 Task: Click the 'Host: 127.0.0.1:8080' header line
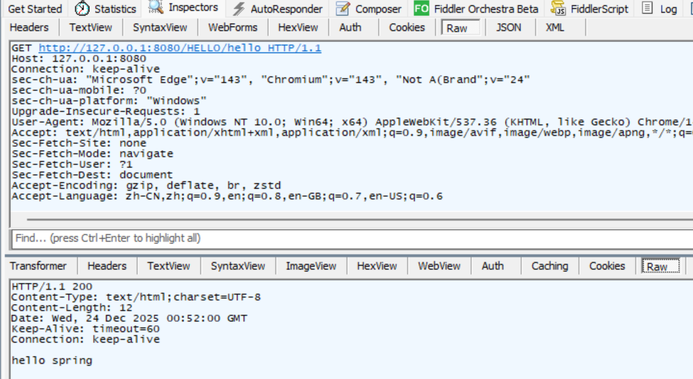(79, 58)
